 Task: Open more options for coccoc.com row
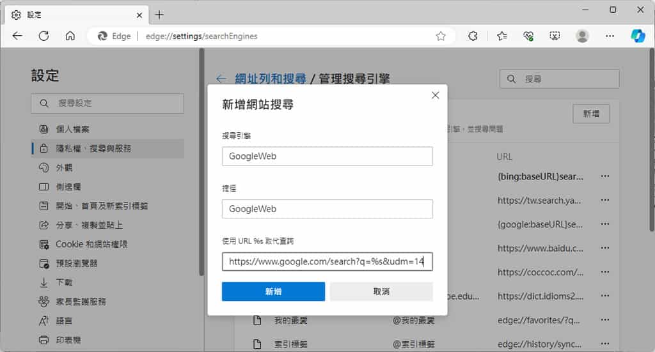pos(604,272)
